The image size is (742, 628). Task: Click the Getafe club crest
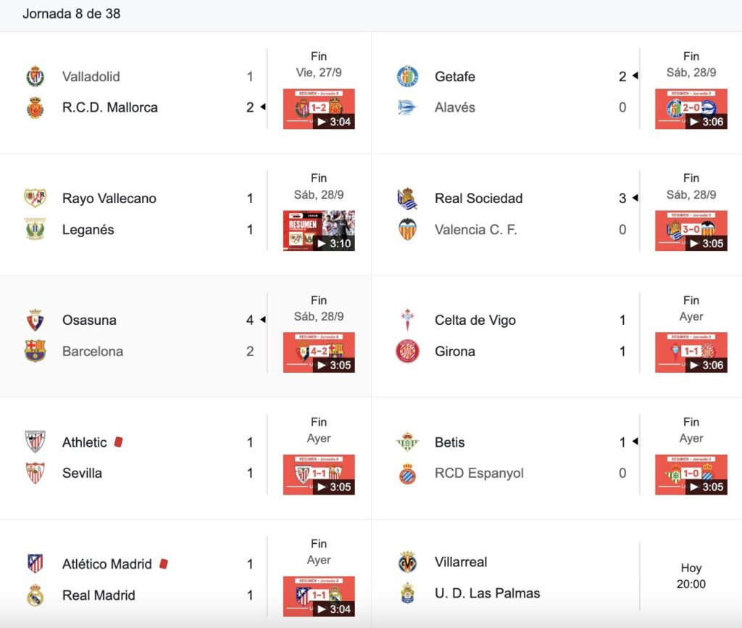407,76
